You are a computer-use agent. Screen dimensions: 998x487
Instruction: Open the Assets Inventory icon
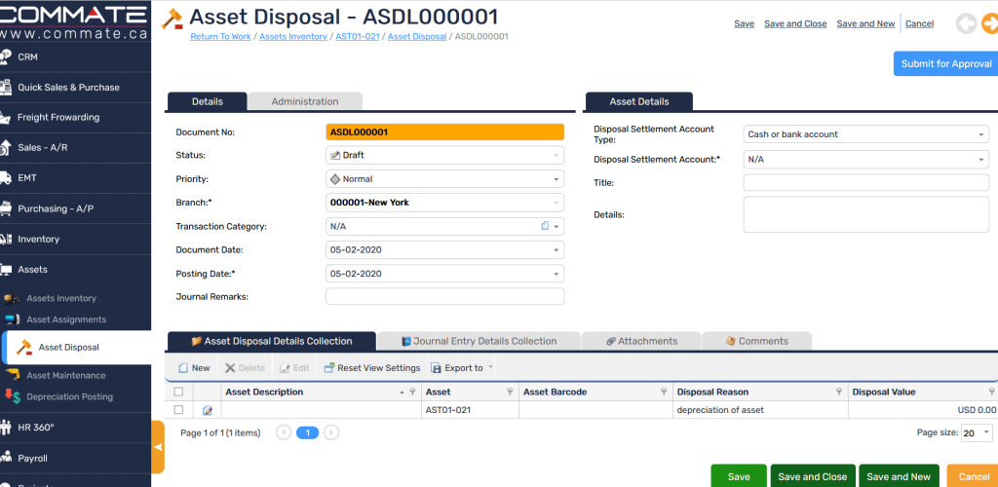tap(11, 298)
